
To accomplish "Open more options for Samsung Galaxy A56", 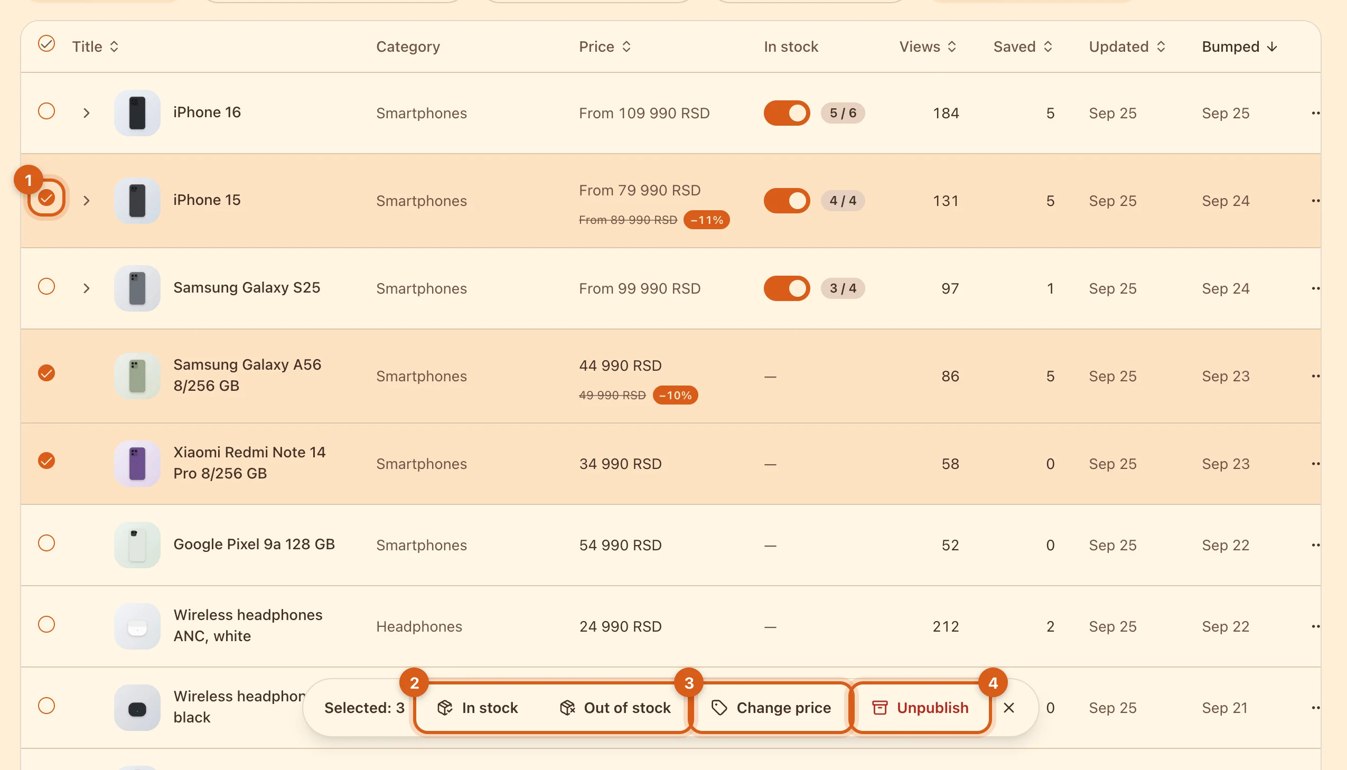I will pyautogui.click(x=1315, y=377).
